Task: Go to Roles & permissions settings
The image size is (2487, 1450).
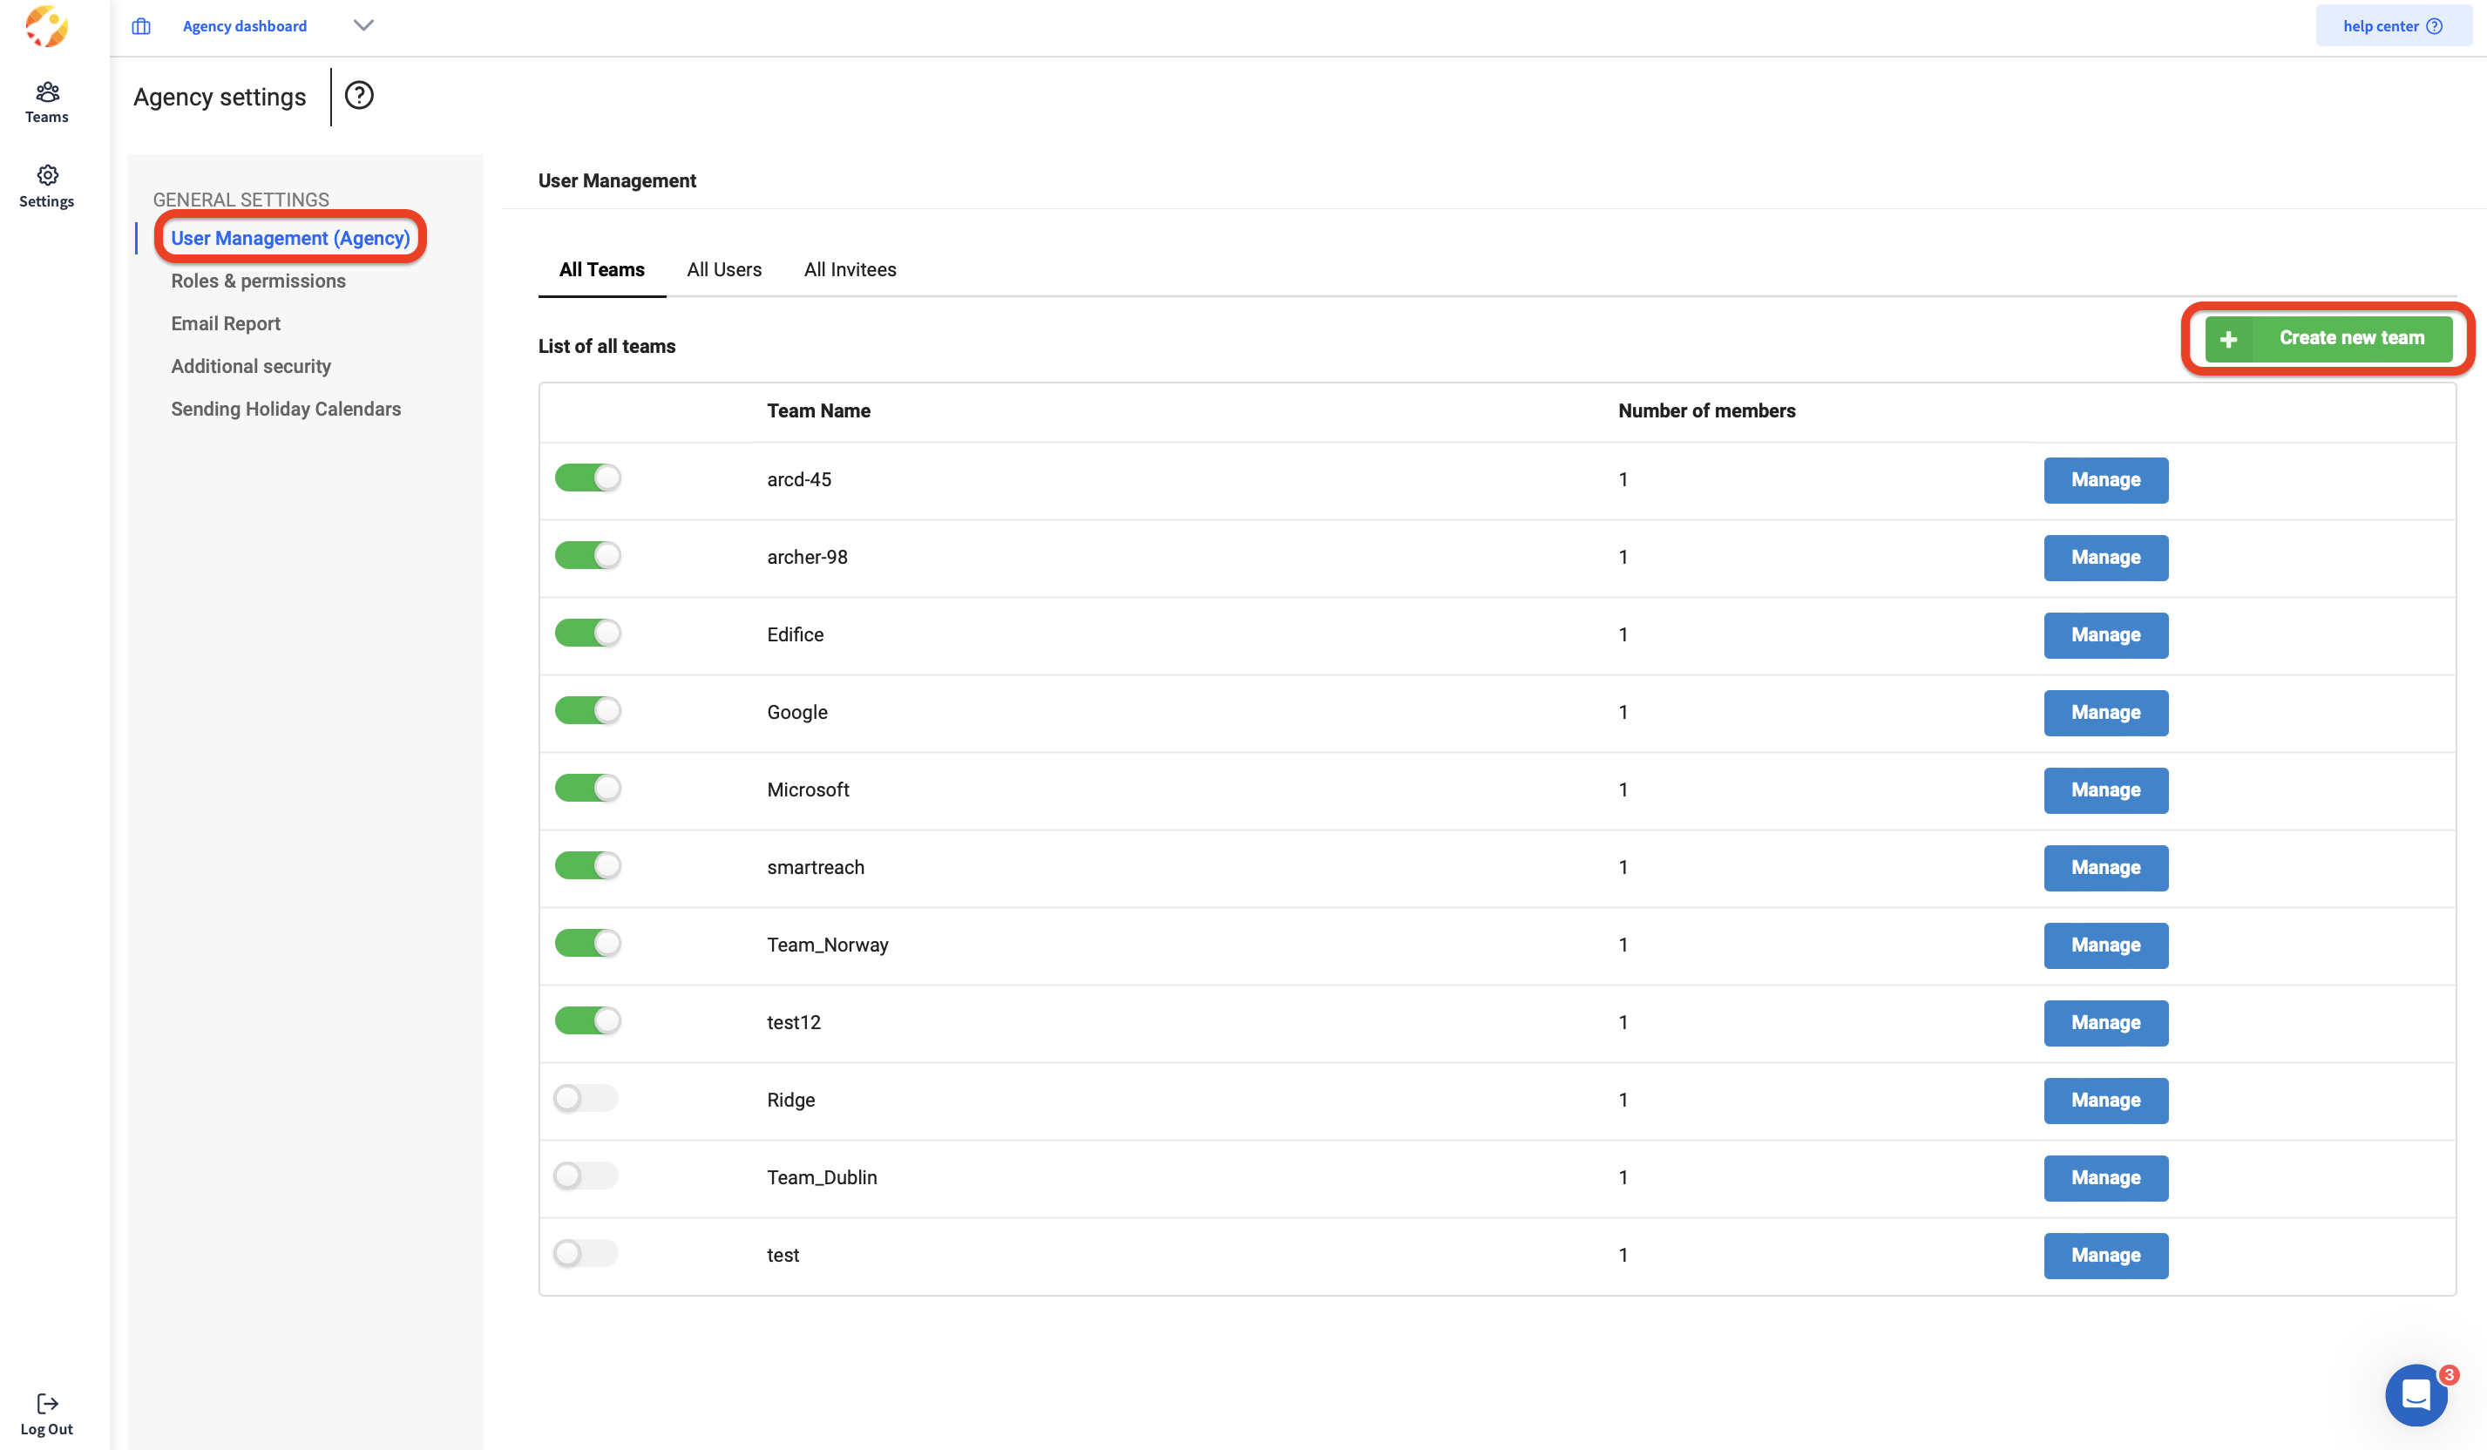Action: pos(259,281)
